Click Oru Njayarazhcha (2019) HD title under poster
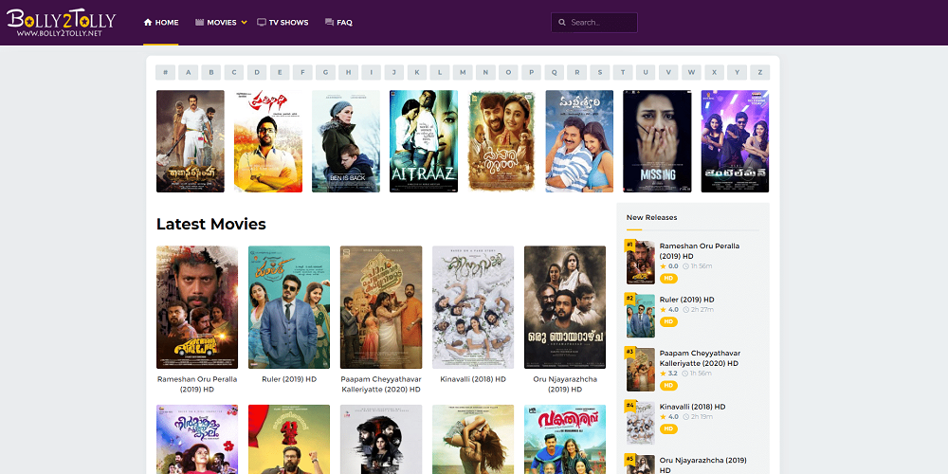The height and width of the screenshot is (474, 948). [565, 384]
